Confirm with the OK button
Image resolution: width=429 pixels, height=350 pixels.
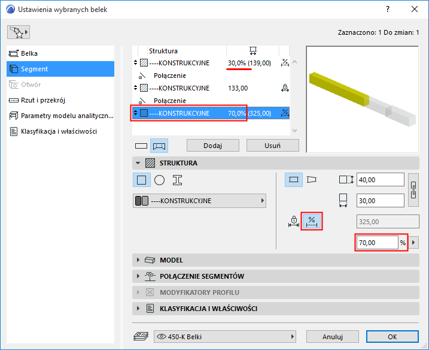(393, 337)
